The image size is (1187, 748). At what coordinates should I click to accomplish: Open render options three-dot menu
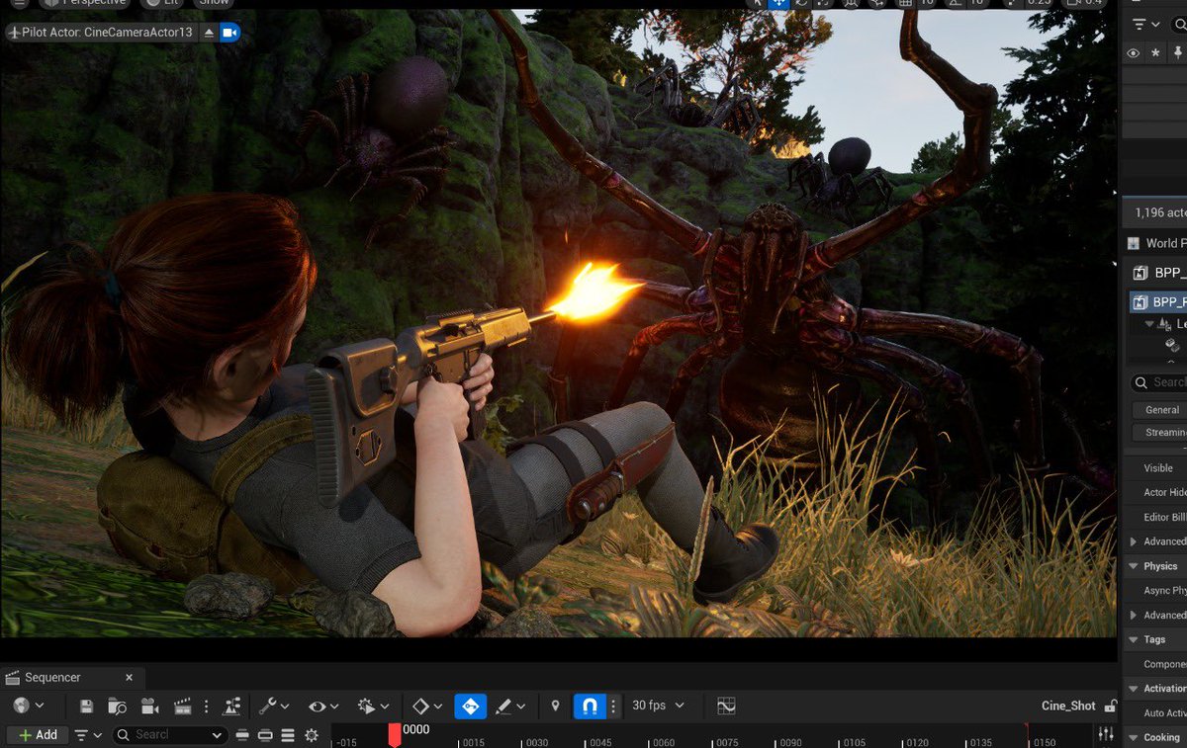pyautogui.click(x=206, y=706)
